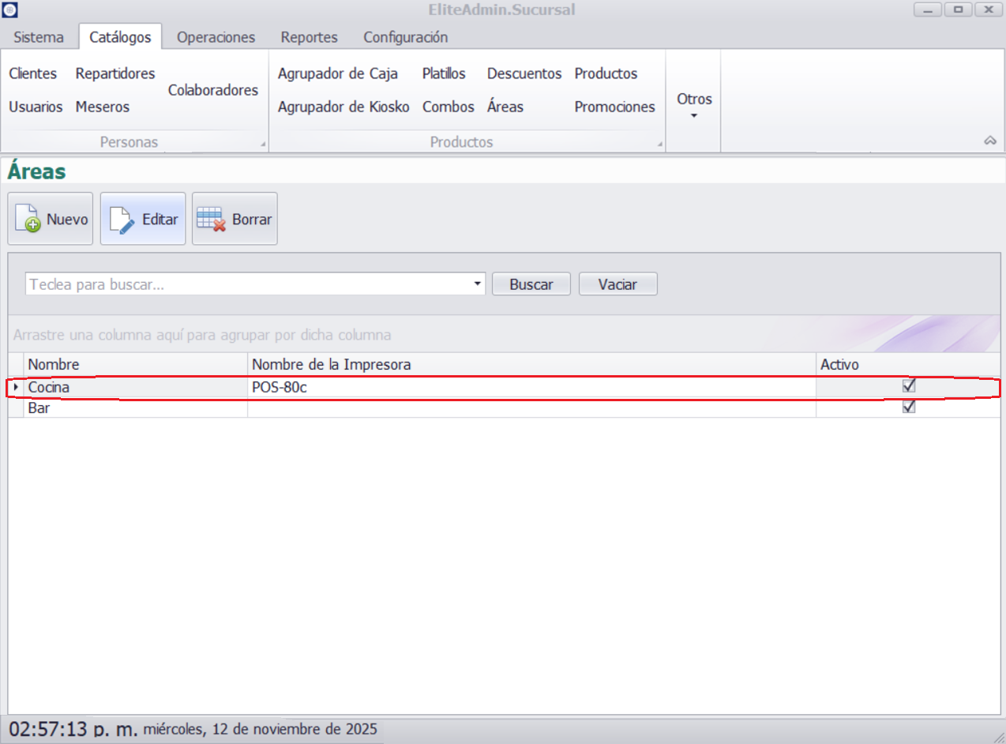This screenshot has height=744, width=1006.
Task: Expand the Otros dropdown menu
Action: pyautogui.click(x=694, y=106)
